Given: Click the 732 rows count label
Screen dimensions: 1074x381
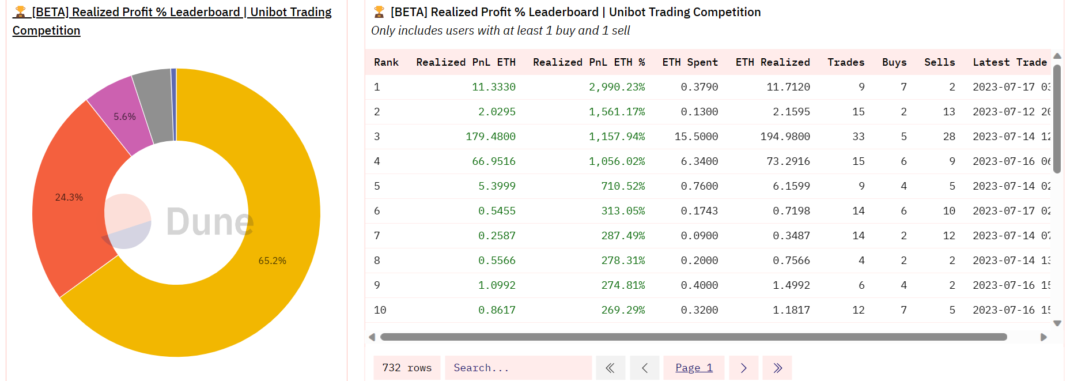Looking at the screenshot, I should pyautogui.click(x=407, y=368).
